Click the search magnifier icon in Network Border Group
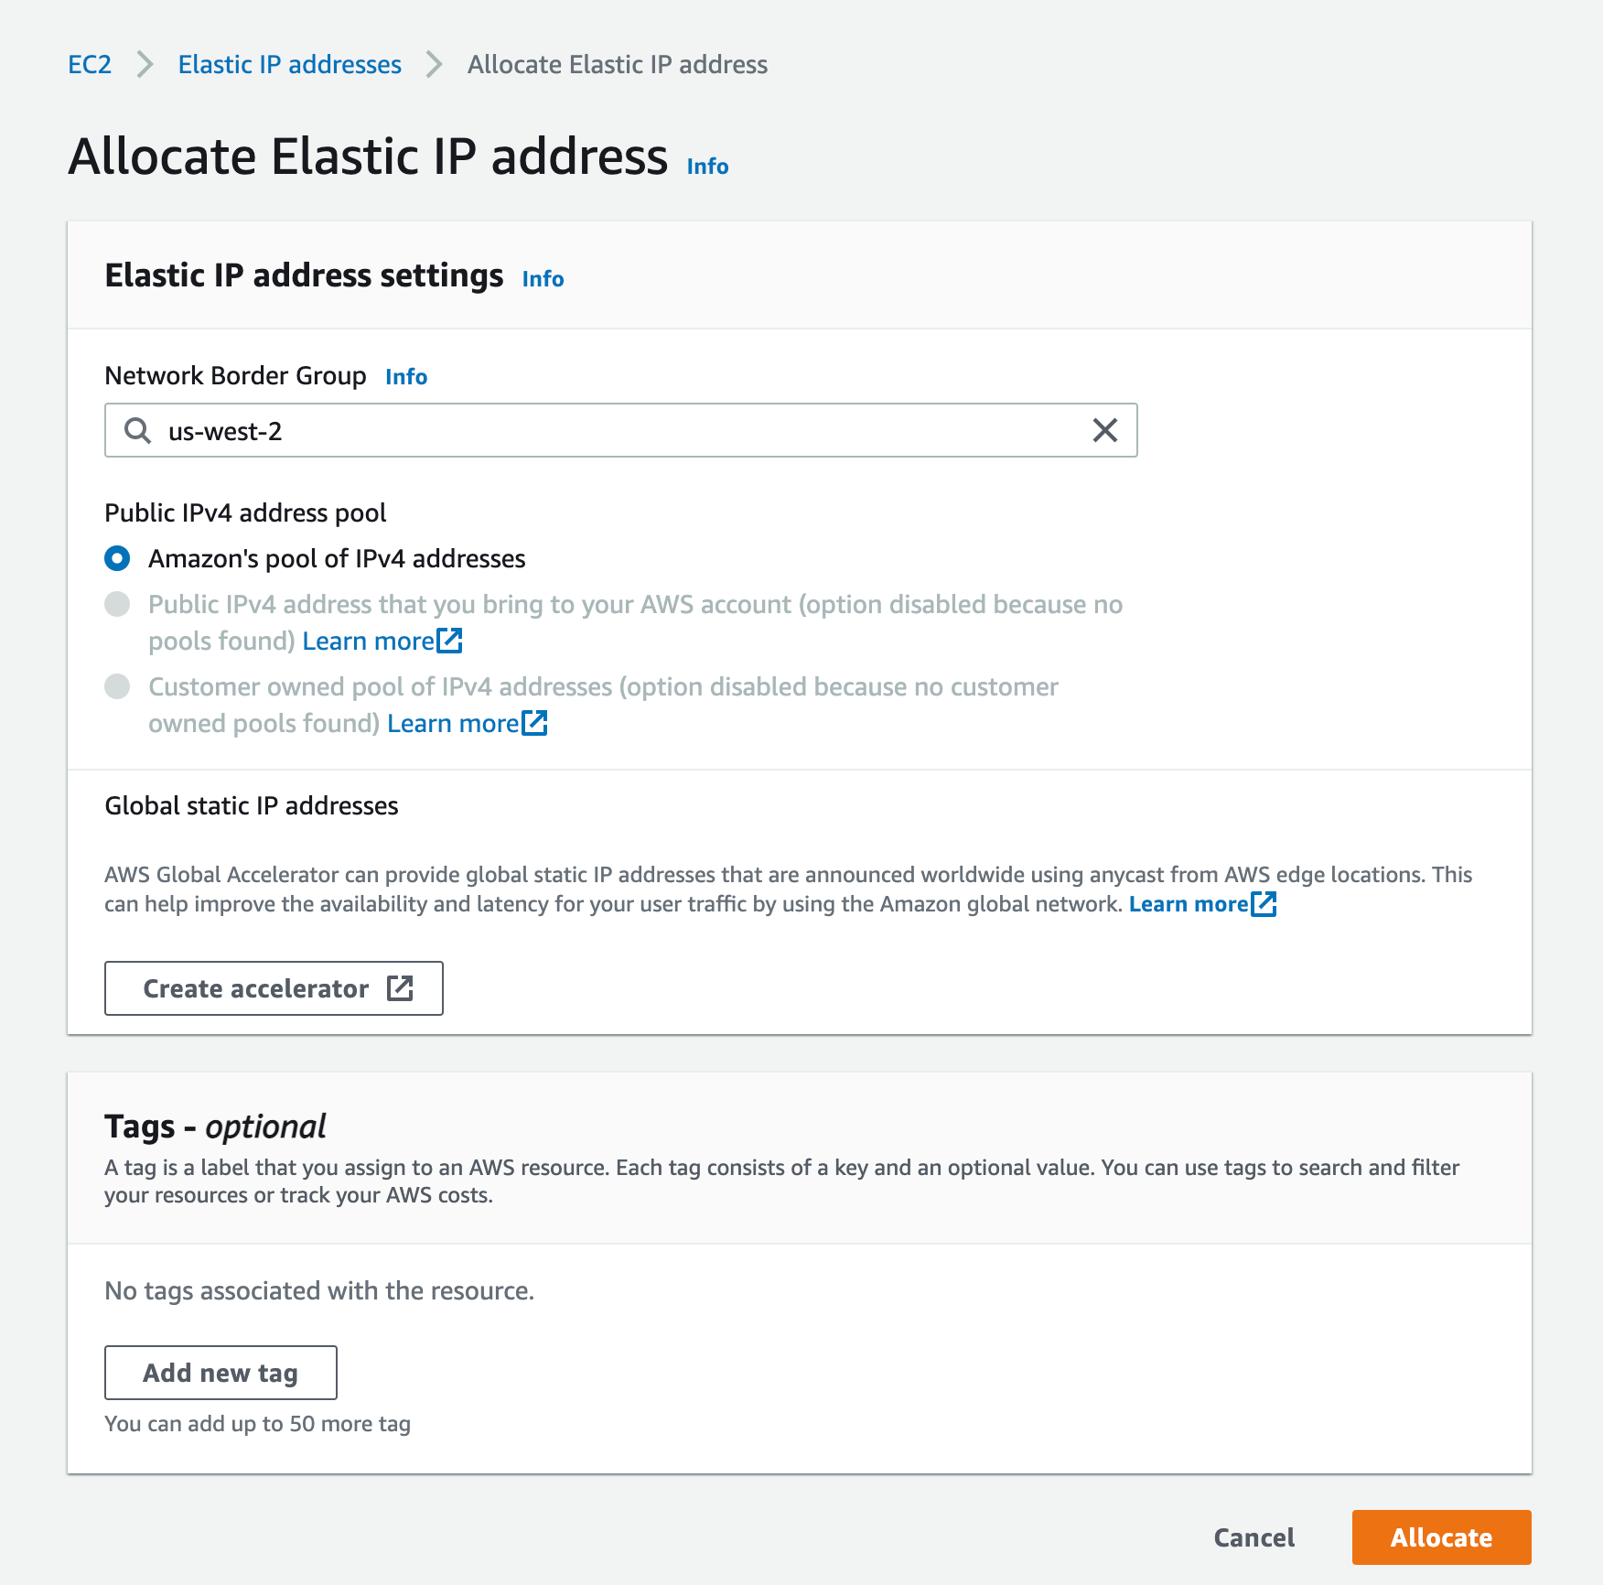Screen dimensions: 1603x1585 pos(137,430)
